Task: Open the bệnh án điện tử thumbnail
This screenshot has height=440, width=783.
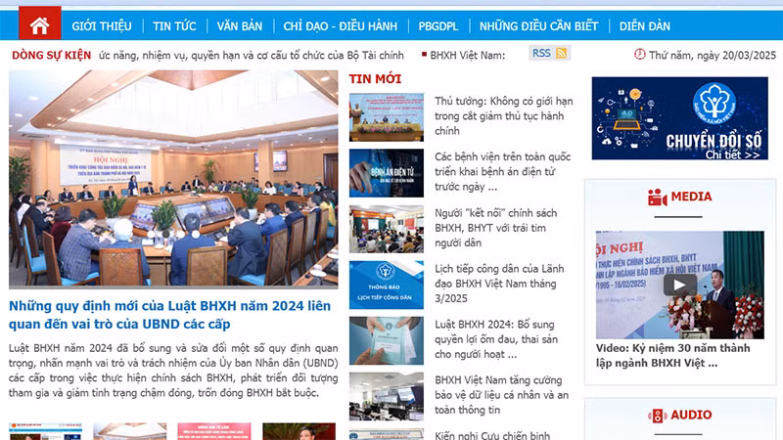Action: tap(386, 173)
